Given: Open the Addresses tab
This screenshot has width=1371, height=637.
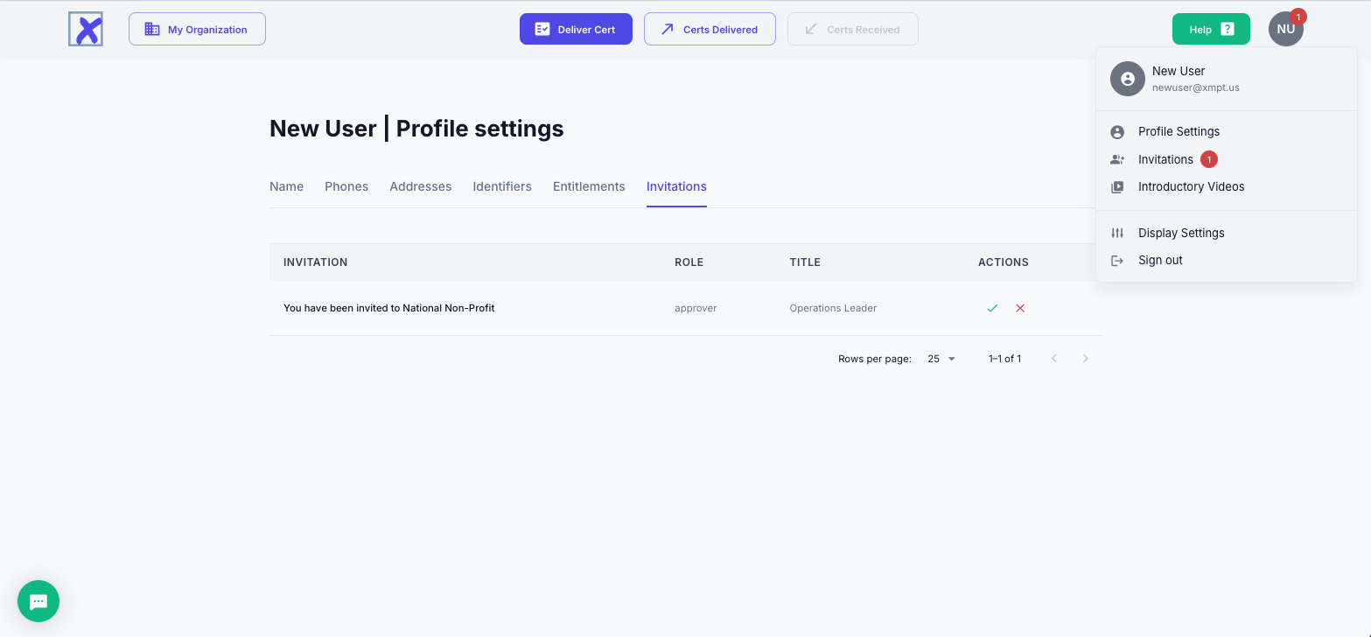Looking at the screenshot, I should (421, 186).
